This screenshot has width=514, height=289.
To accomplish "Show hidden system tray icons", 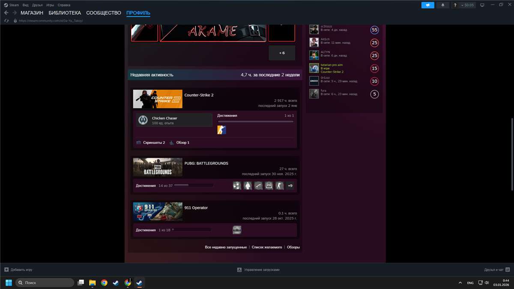I will [x=460, y=283].
